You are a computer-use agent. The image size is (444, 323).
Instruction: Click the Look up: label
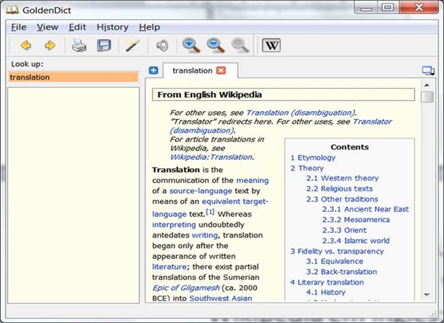pyautogui.click(x=27, y=64)
